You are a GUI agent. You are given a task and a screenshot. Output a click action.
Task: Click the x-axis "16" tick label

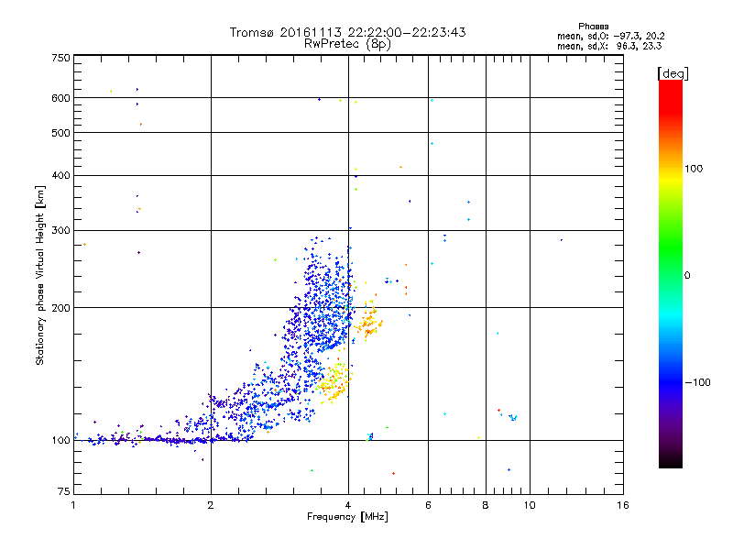click(x=623, y=505)
